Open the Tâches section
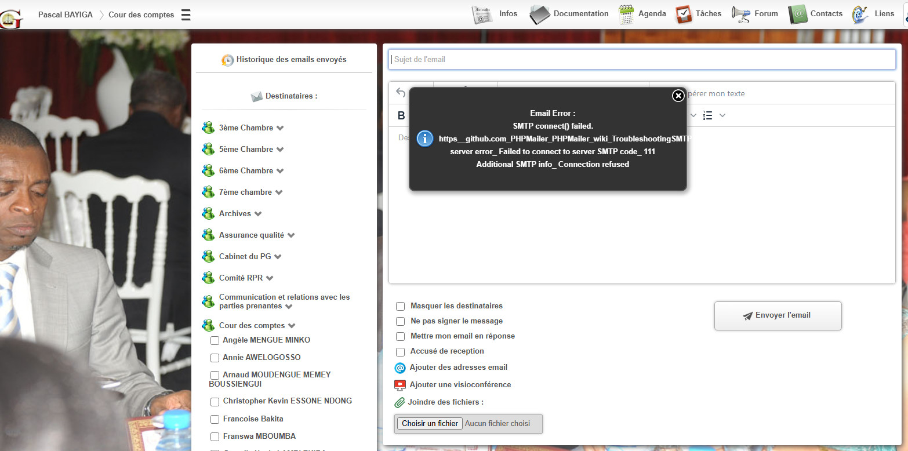The image size is (908, 451). [709, 13]
